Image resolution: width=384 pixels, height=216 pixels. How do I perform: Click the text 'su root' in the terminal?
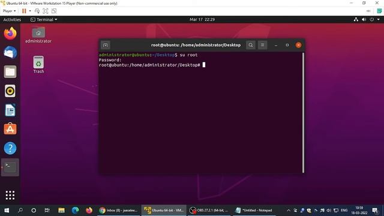188,55
